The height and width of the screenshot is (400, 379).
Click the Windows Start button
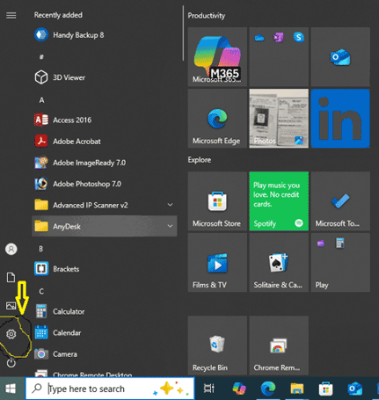click(11, 389)
